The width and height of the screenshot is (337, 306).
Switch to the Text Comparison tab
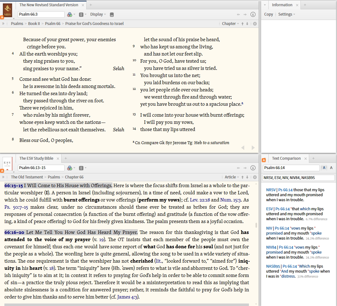(286, 158)
